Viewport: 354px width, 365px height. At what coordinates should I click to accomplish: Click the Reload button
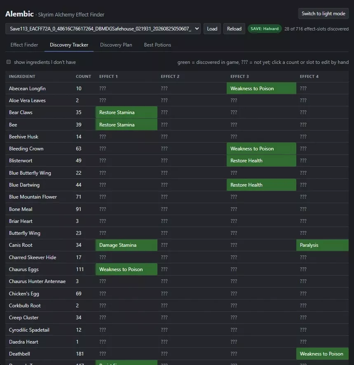click(234, 29)
